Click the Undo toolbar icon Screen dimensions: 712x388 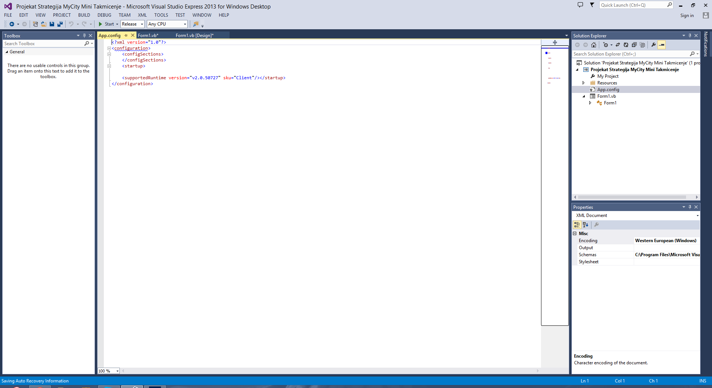coord(71,24)
